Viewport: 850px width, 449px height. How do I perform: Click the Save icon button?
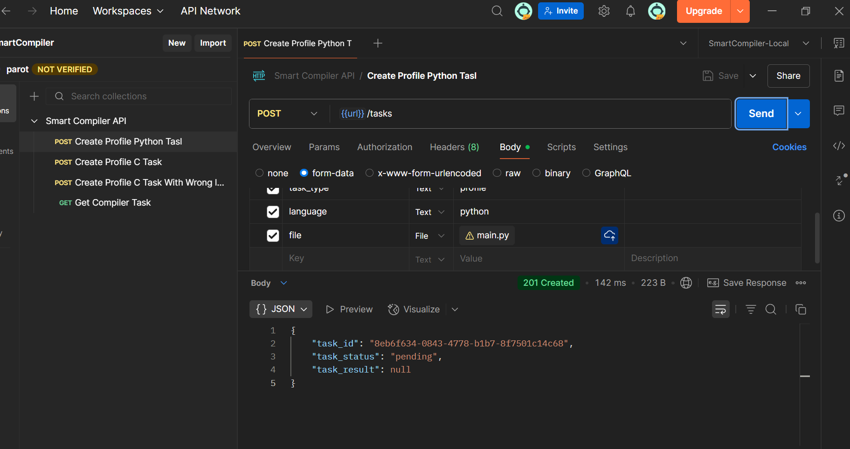(x=721, y=76)
